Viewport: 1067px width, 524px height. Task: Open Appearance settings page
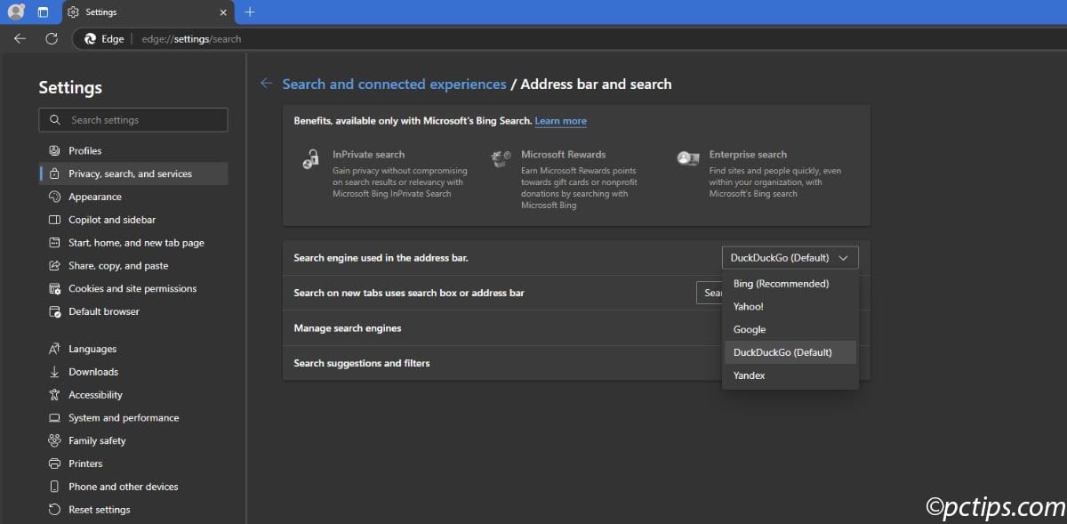coord(133,197)
